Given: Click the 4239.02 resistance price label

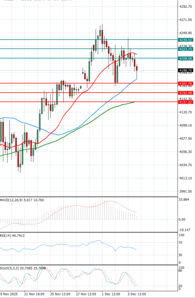Looking at the screenshot, I should point(186,40).
